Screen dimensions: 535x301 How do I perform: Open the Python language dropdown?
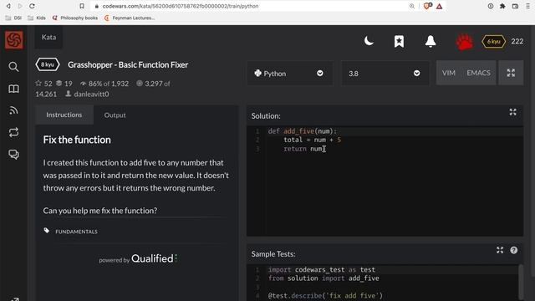point(290,74)
